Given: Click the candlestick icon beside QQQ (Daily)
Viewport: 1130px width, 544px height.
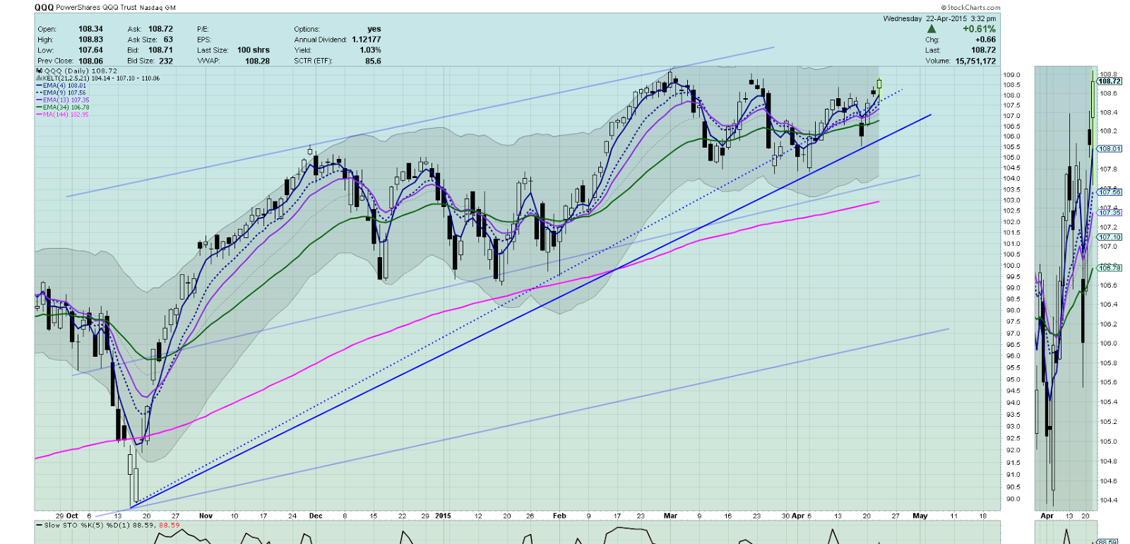Looking at the screenshot, I should tap(40, 71).
